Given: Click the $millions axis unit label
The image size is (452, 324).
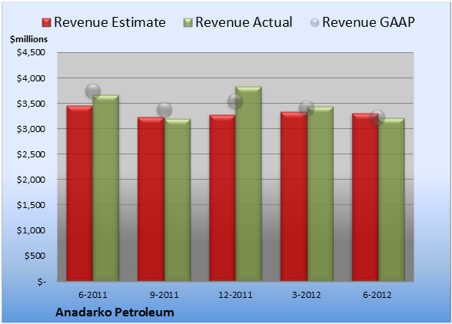Looking at the screenshot, I should [x=28, y=39].
